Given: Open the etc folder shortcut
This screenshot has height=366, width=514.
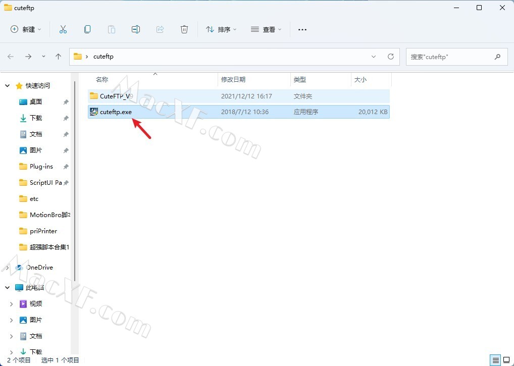Looking at the screenshot, I should point(34,199).
